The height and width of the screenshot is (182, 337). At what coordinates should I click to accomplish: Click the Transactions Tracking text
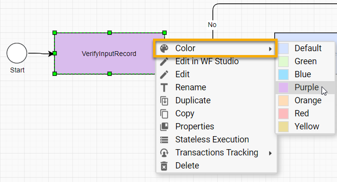tap(217, 153)
